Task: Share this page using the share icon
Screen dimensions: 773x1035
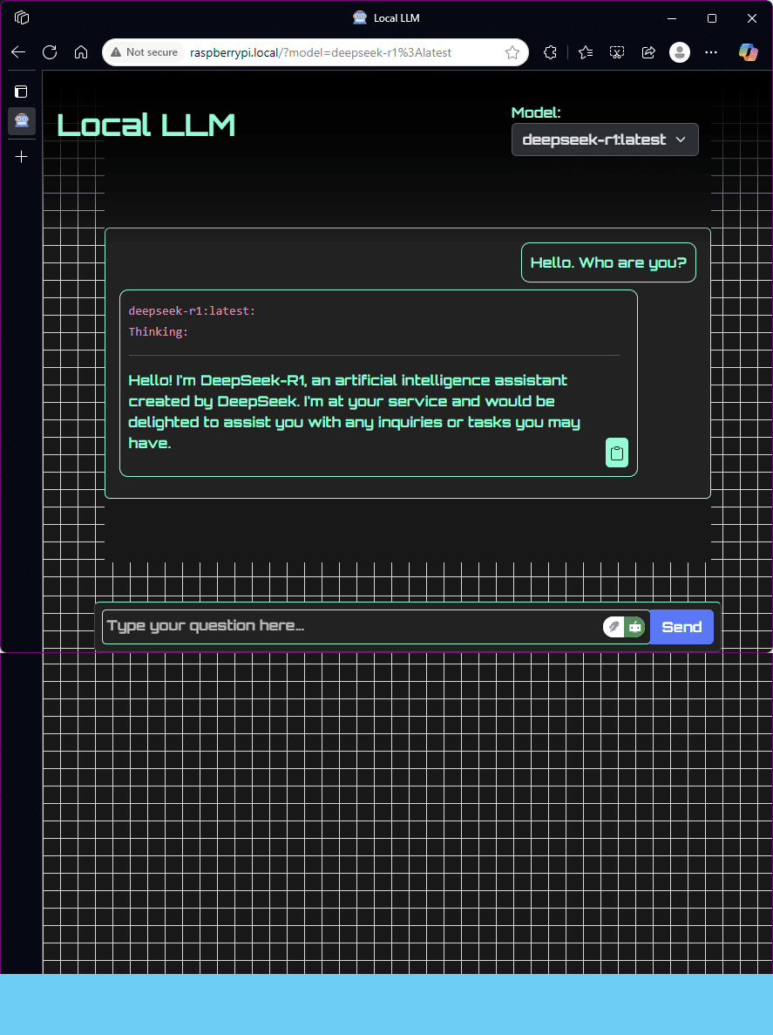Action: click(x=648, y=52)
